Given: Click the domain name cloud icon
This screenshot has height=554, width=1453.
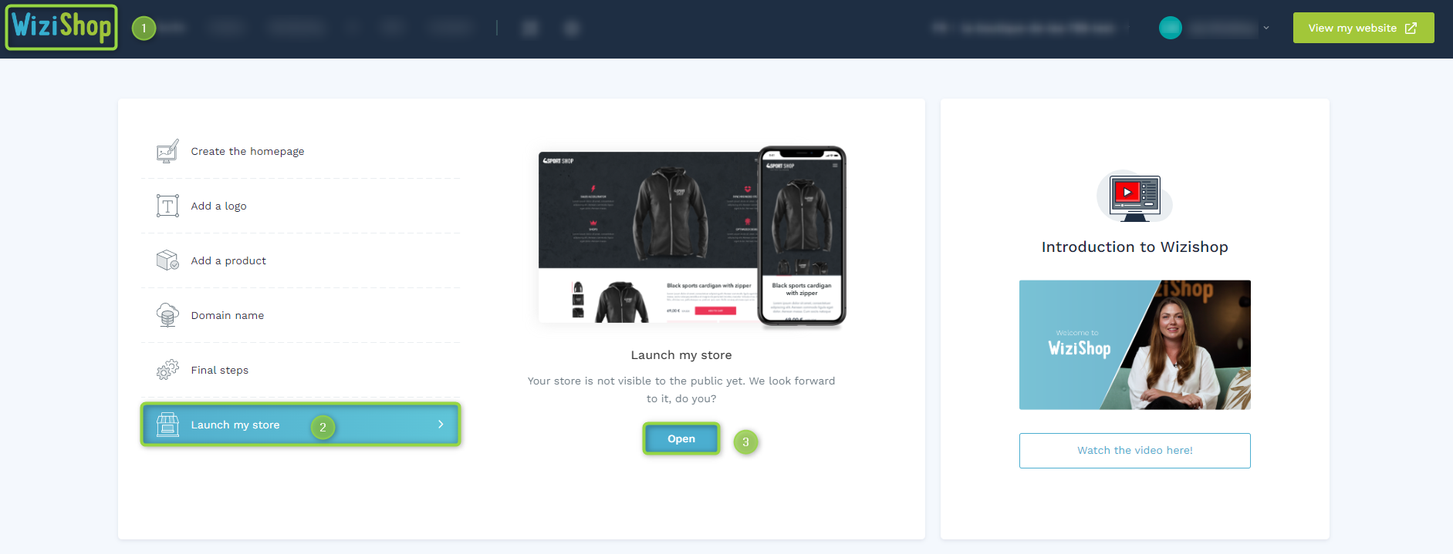Looking at the screenshot, I should (167, 315).
